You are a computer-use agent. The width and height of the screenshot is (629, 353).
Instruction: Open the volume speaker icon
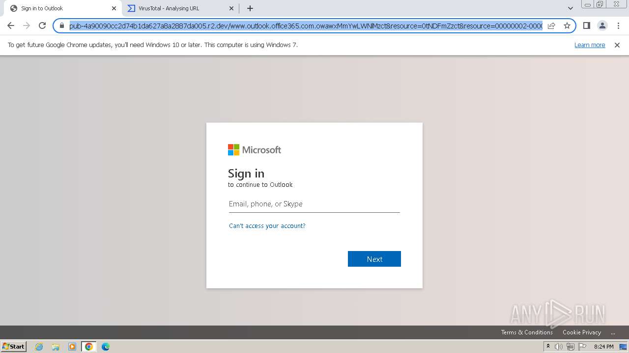tap(559, 347)
